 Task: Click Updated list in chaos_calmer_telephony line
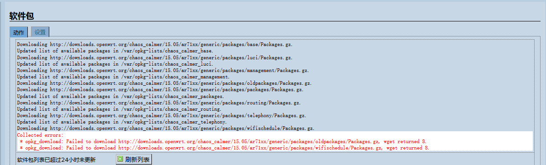(x=122, y=122)
